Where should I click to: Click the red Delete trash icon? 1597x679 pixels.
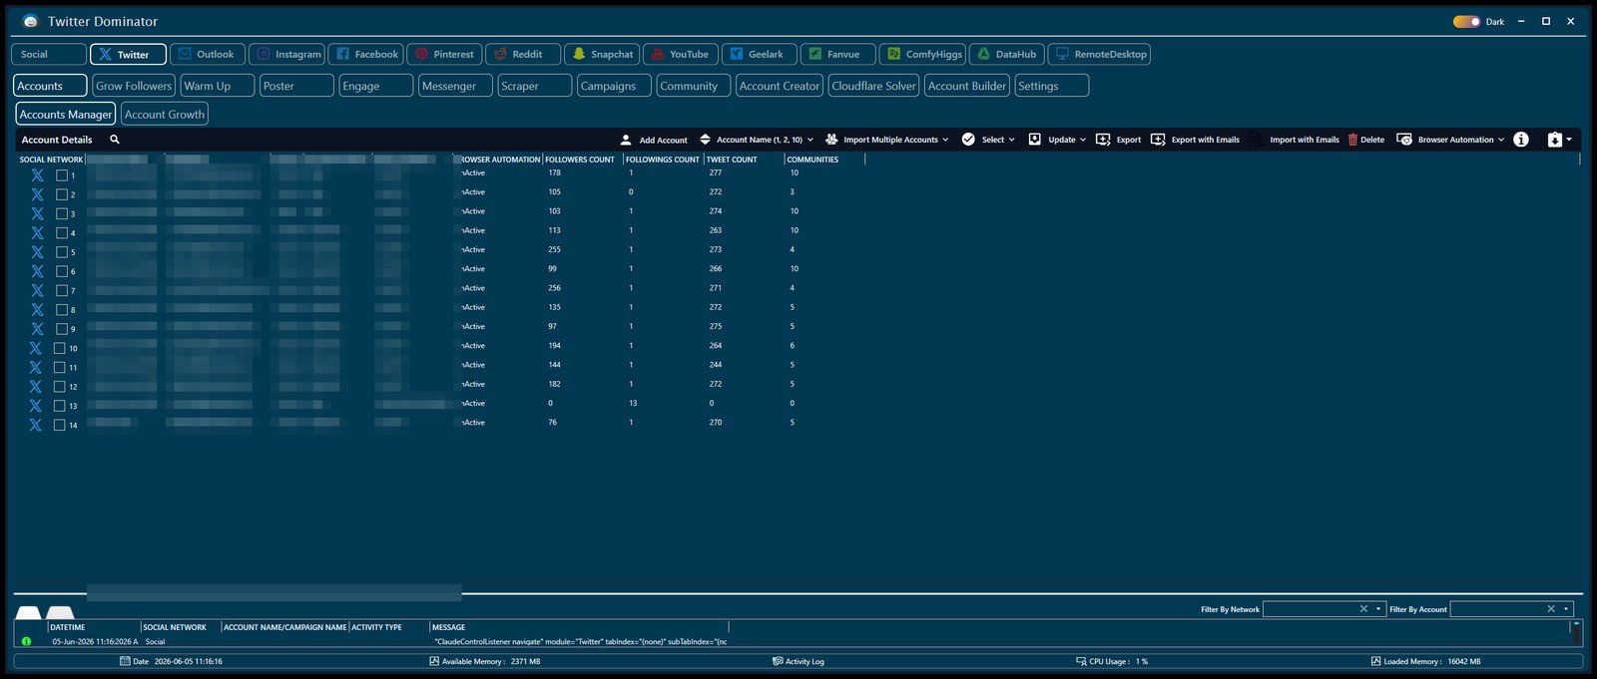[1352, 140]
